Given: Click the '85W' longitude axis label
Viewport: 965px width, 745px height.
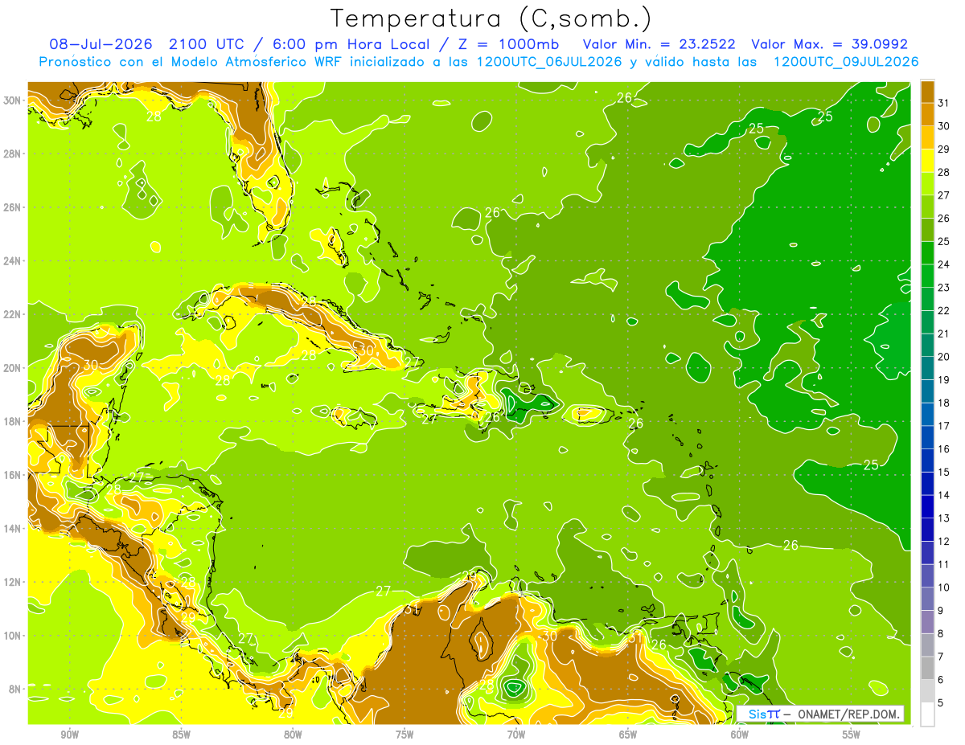Looking at the screenshot, I should (x=182, y=735).
